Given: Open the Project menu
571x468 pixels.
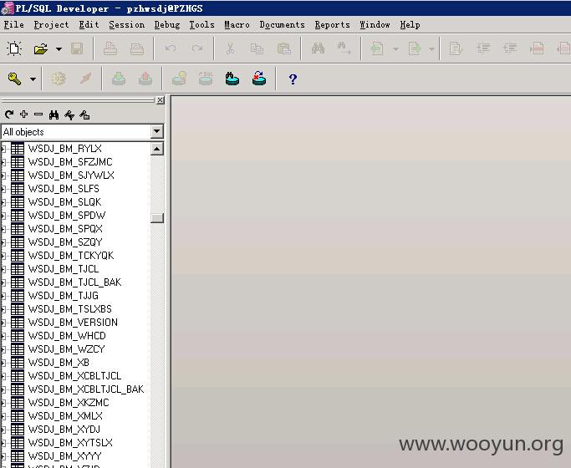Looking at the screenshot, I should (51, 25).
